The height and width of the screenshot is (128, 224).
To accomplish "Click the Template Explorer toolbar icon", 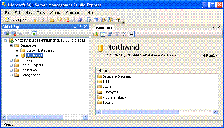I will coord(110,20).
